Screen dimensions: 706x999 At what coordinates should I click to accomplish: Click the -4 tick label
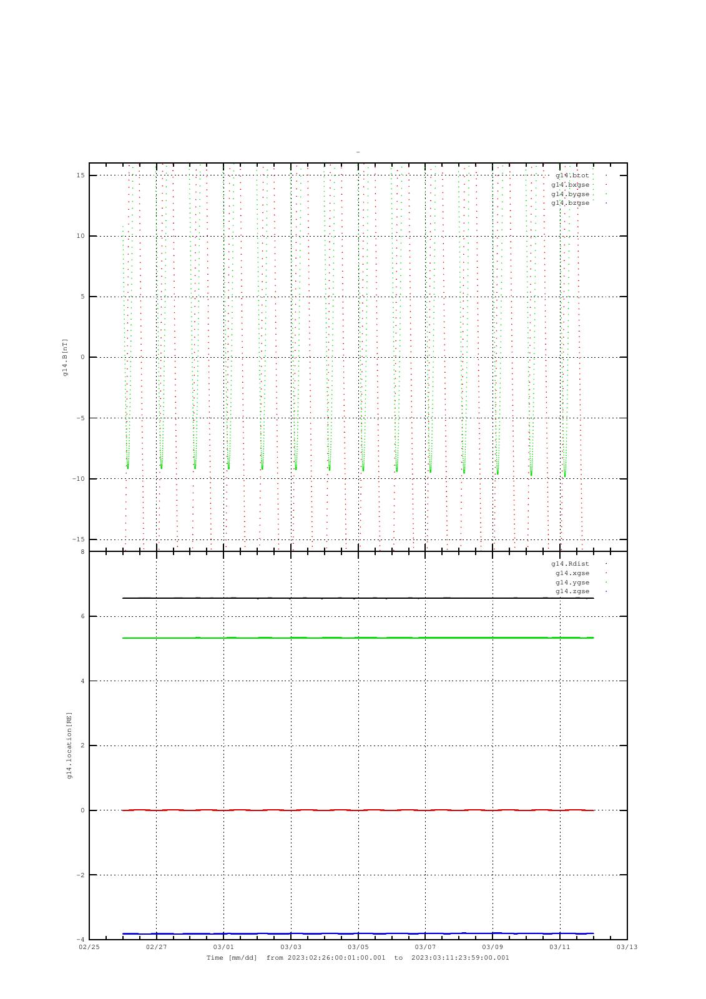pyautogui.click(x=81, y=940)
